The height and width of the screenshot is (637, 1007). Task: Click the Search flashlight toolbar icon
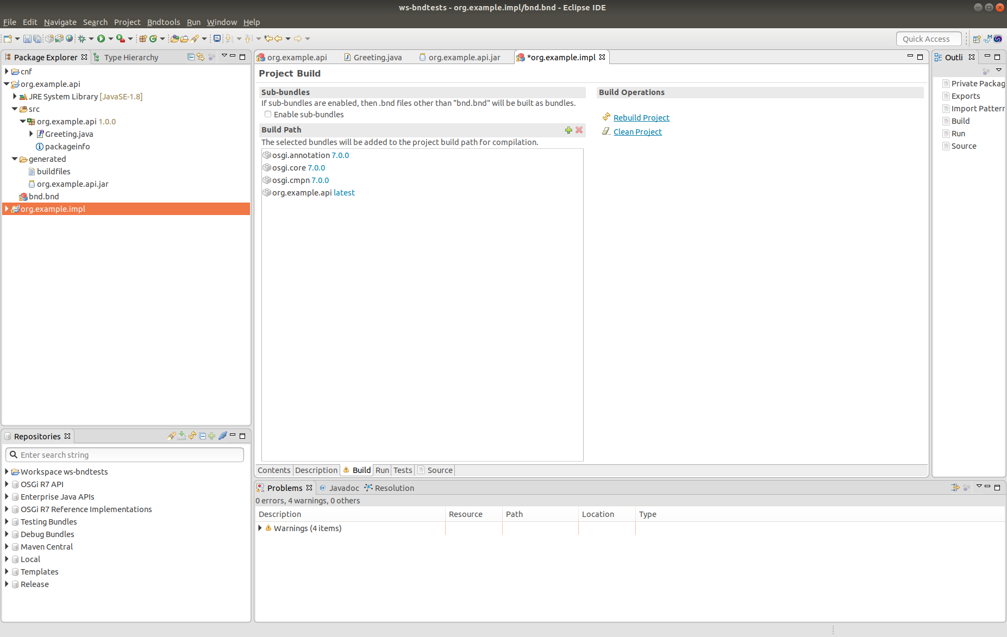click(195, 39)
